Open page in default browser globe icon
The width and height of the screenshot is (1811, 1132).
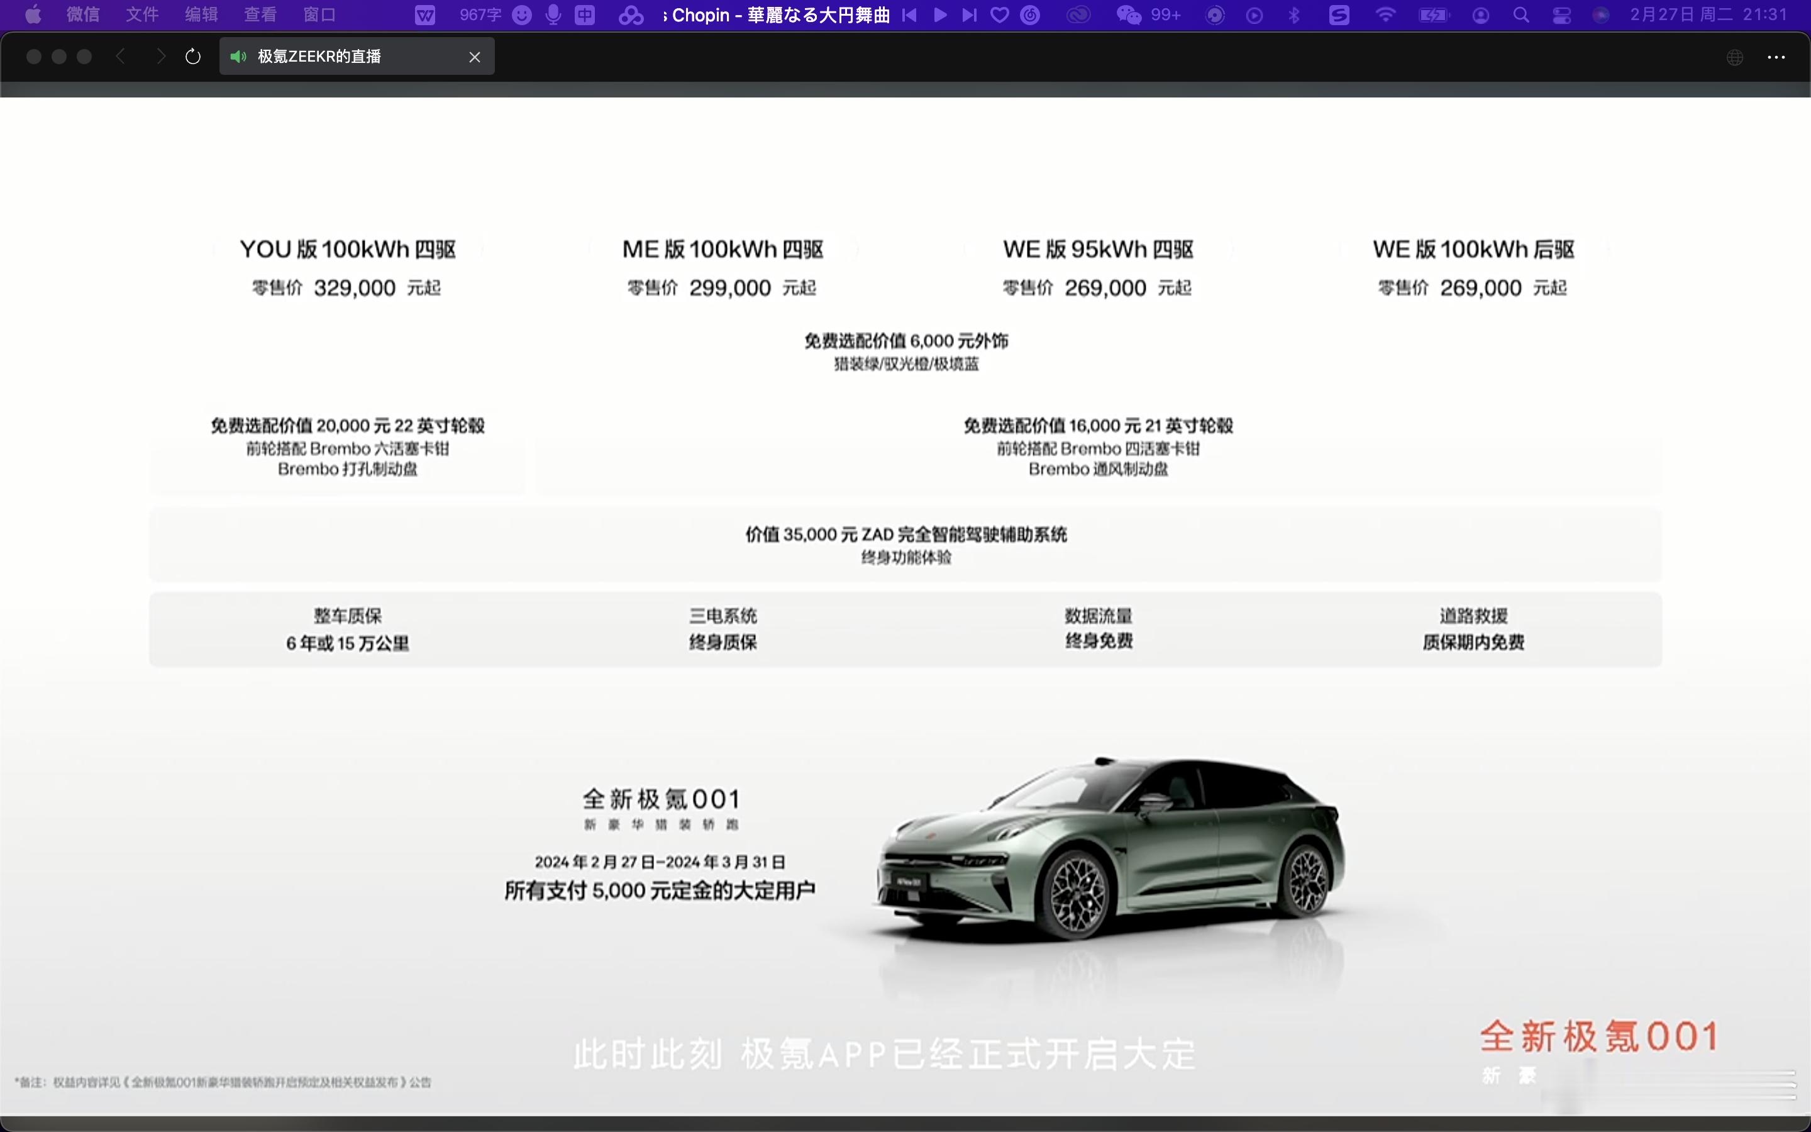pyautogui.click(x=1736, y=57)
